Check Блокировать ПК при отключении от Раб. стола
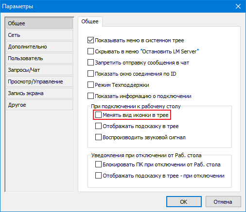 [98, 164]
